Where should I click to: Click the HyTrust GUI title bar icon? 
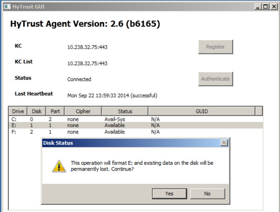tap(7, 7)
